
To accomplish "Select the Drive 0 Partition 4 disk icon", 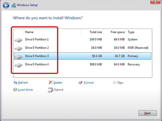I will tap(18, 65).
